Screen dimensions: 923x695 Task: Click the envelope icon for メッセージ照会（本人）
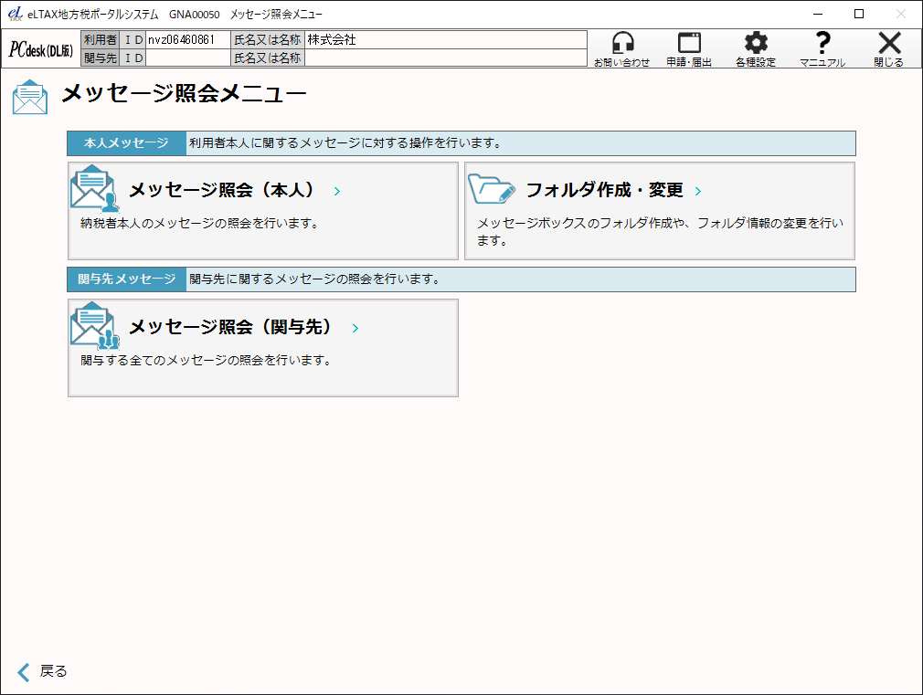coord(94,189)
